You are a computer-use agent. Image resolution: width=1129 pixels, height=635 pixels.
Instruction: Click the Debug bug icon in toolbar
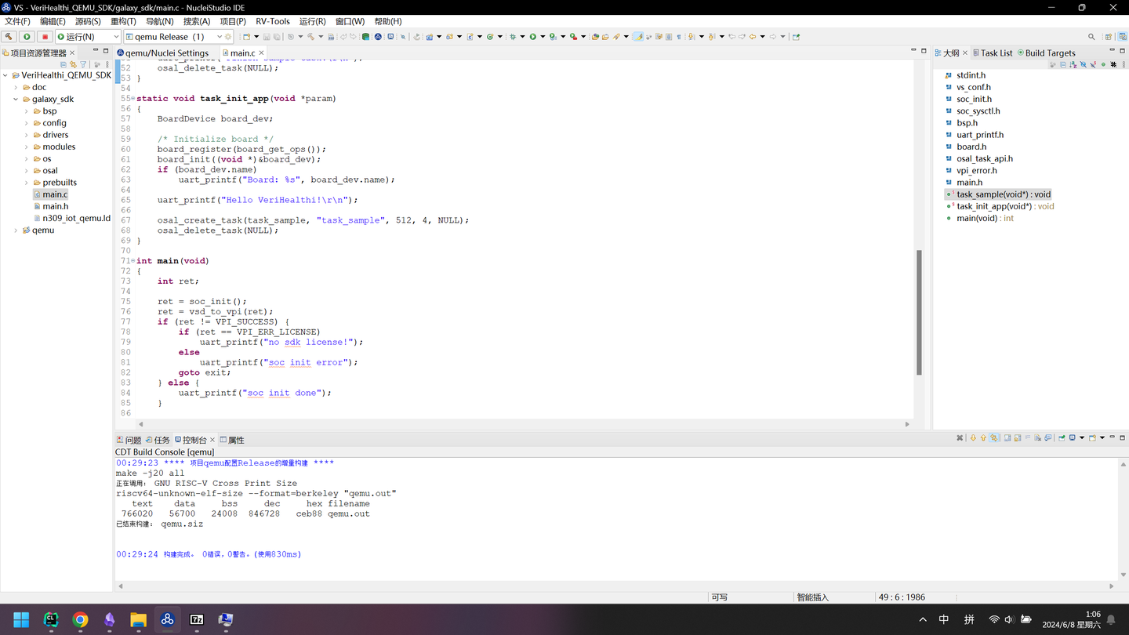point(513,37)
